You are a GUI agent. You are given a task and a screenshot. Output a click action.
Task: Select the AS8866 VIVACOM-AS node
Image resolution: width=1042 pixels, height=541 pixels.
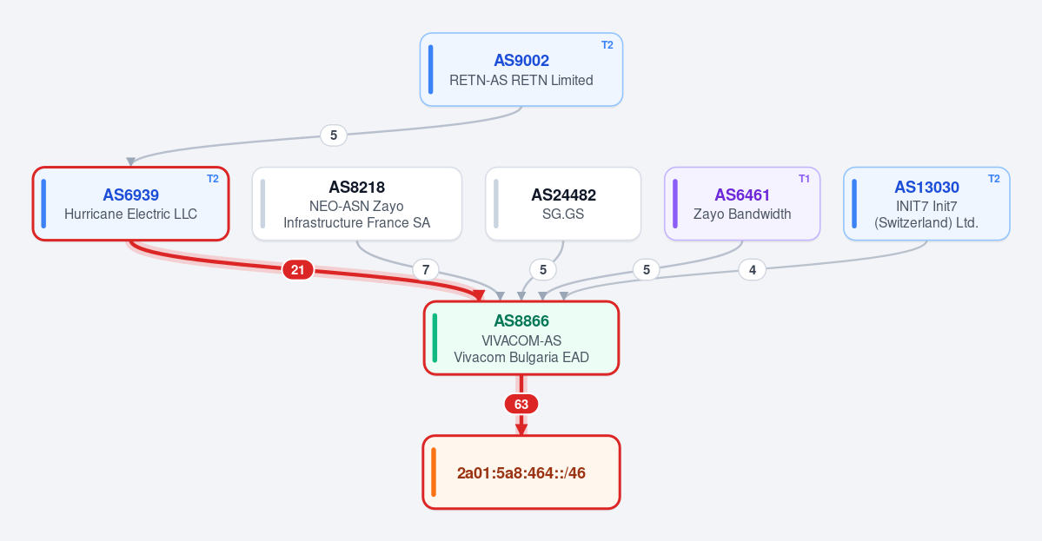[x=521, y=338]
